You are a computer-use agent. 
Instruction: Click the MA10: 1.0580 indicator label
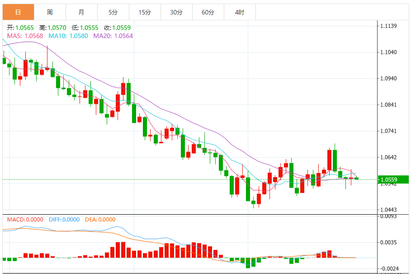coord(68,36)
